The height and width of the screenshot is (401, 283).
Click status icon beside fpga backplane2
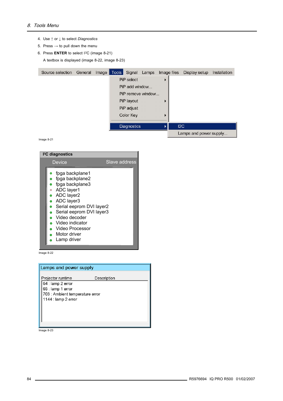[51, 179]
